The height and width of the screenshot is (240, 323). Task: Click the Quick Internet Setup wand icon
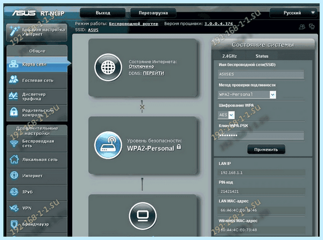[x=15, y=31]
